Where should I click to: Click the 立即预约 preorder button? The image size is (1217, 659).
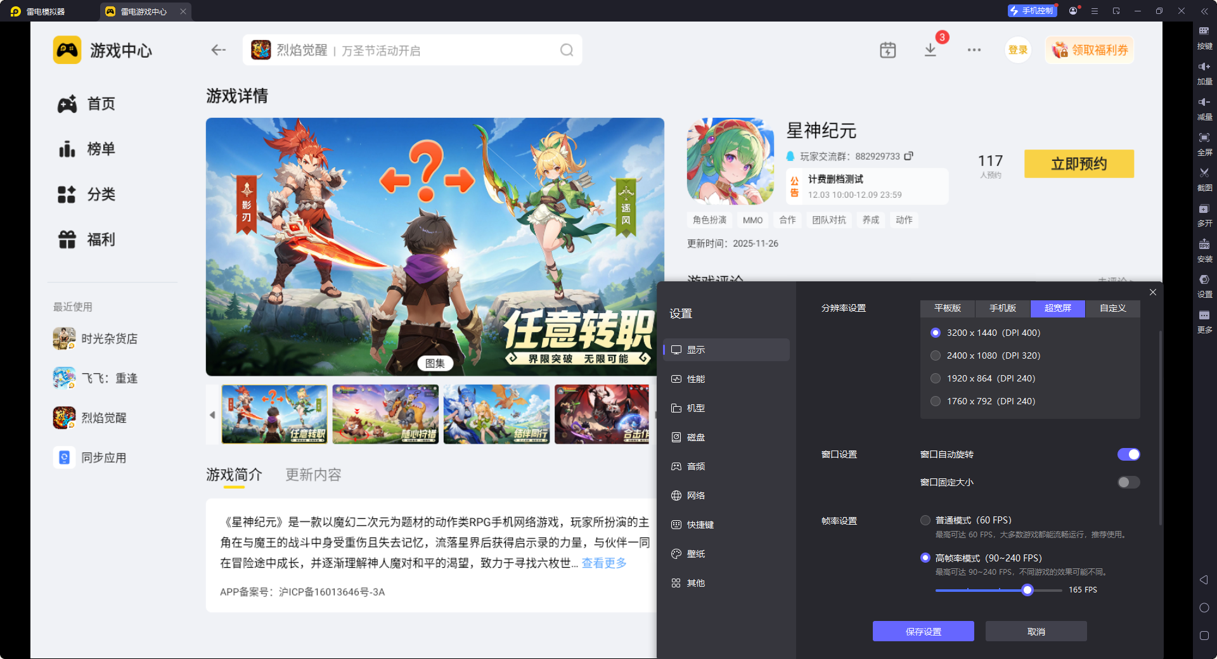pyautogui.click(x=1078, y=163)
